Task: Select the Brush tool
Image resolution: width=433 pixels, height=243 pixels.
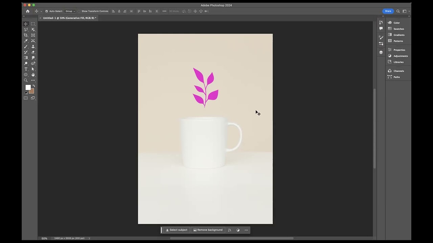Action: click(x=26, y=47)
